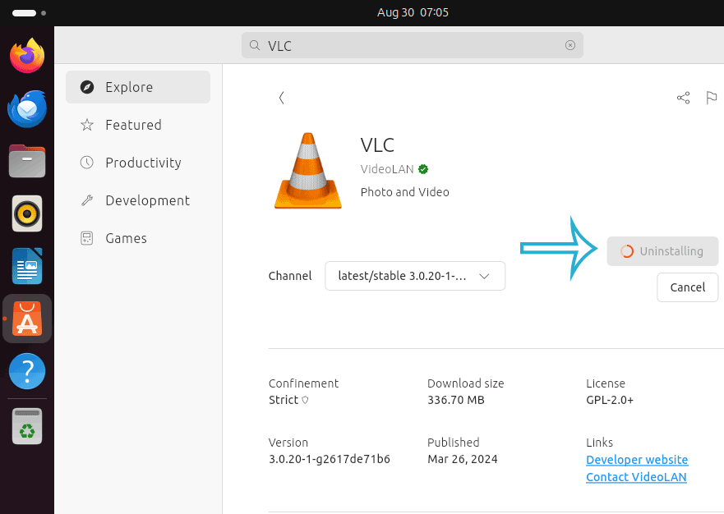
Task: Click the verified publisher badge
Action: coord(423,169)
